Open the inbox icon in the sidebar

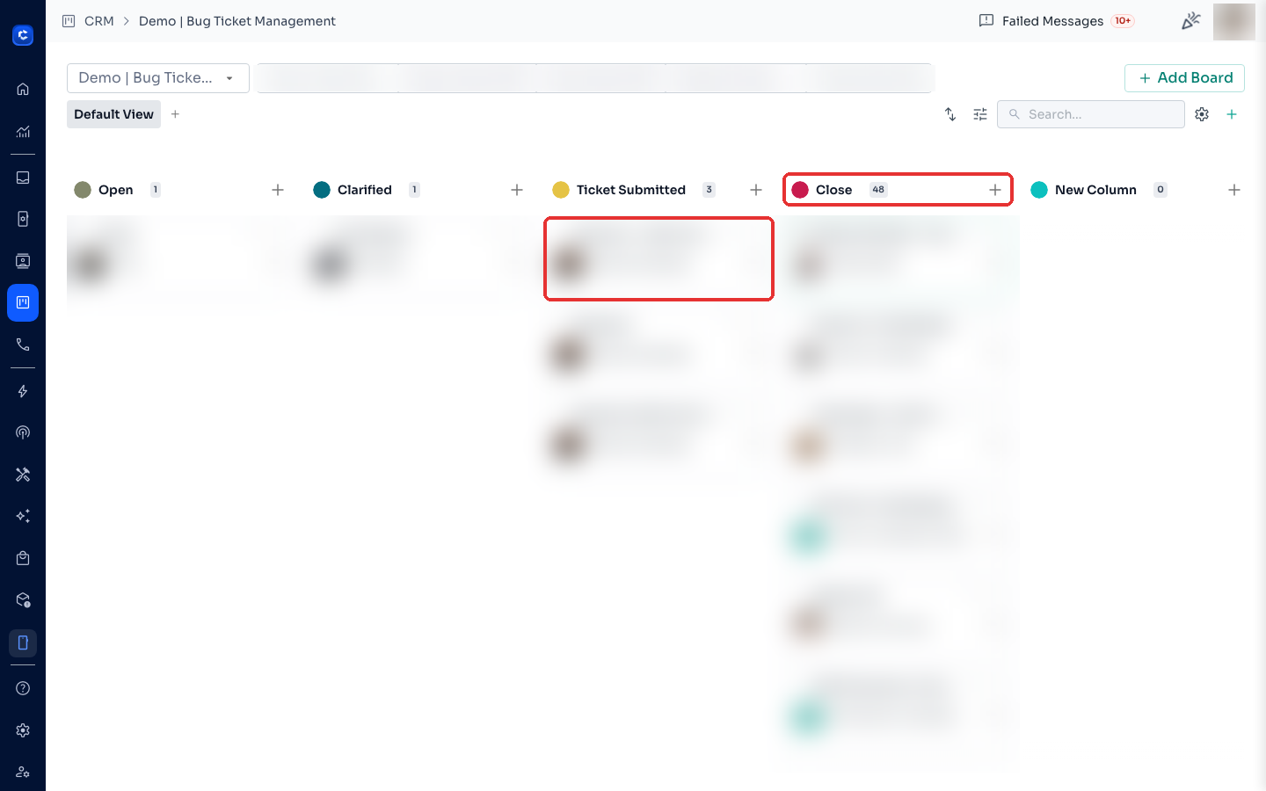point(23,178)
